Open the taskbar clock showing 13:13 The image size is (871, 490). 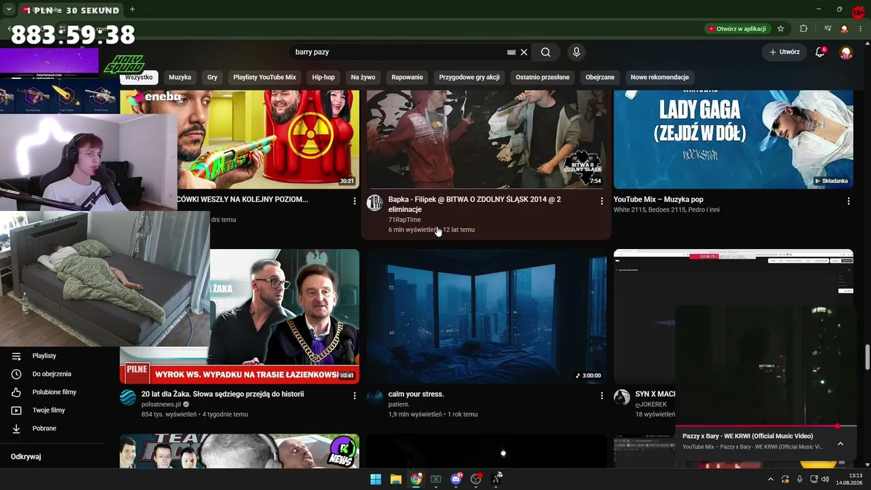point(849,479)
